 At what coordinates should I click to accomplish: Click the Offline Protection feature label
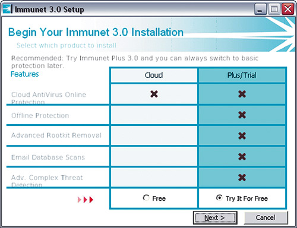coord(40,115)
